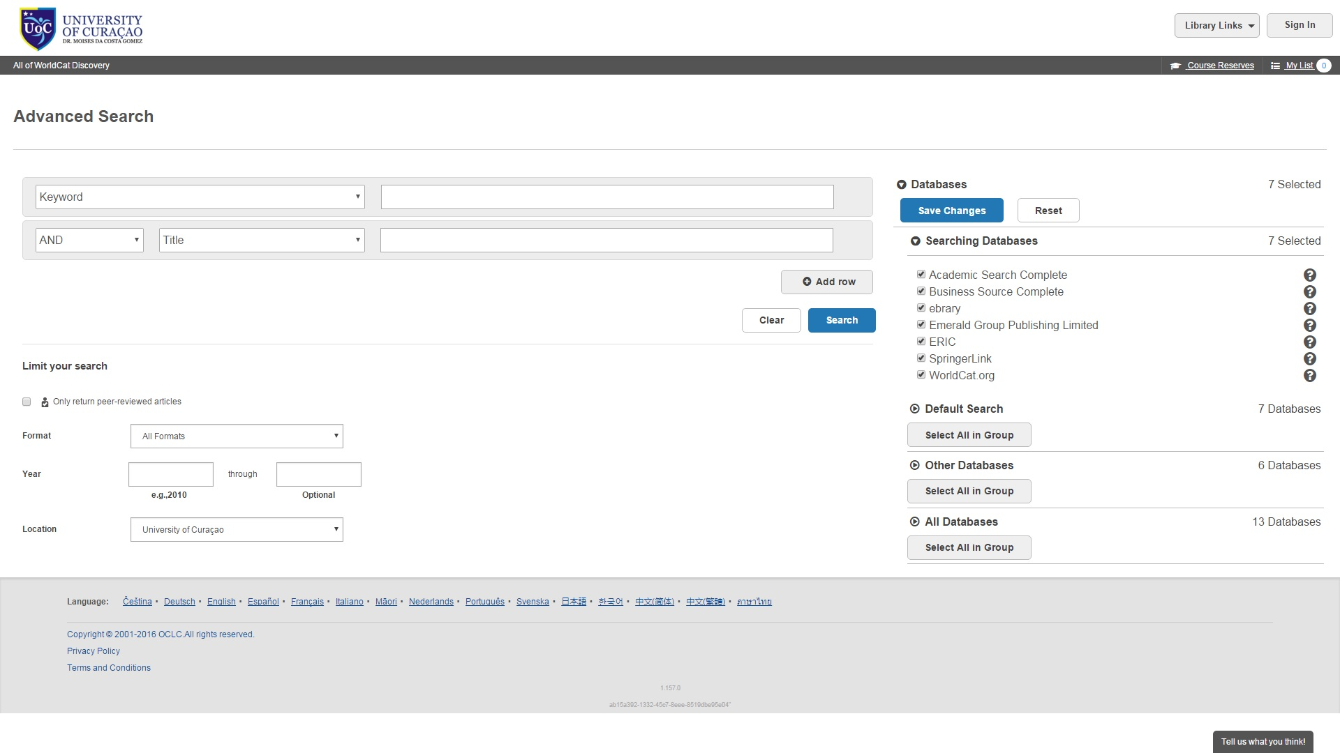Image resolution: width=1340 pixels, height=753 pixels.
Task: Open the Keyword search index dropdown
Action: (200, 197)
